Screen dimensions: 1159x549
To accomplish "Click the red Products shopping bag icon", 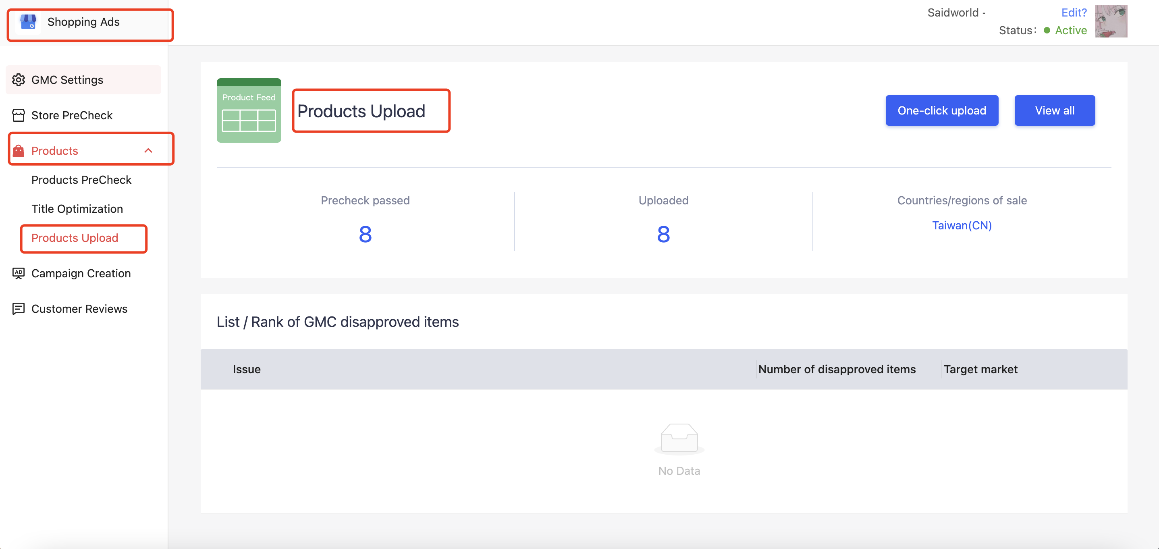I will (x=19, y=151).
